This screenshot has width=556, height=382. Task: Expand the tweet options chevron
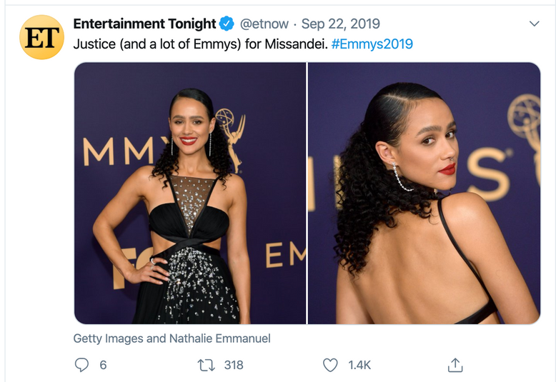[x=534, y=24]
